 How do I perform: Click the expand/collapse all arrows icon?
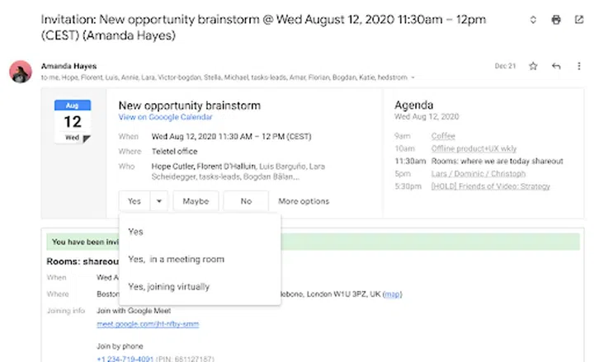(x=533, y=20)
